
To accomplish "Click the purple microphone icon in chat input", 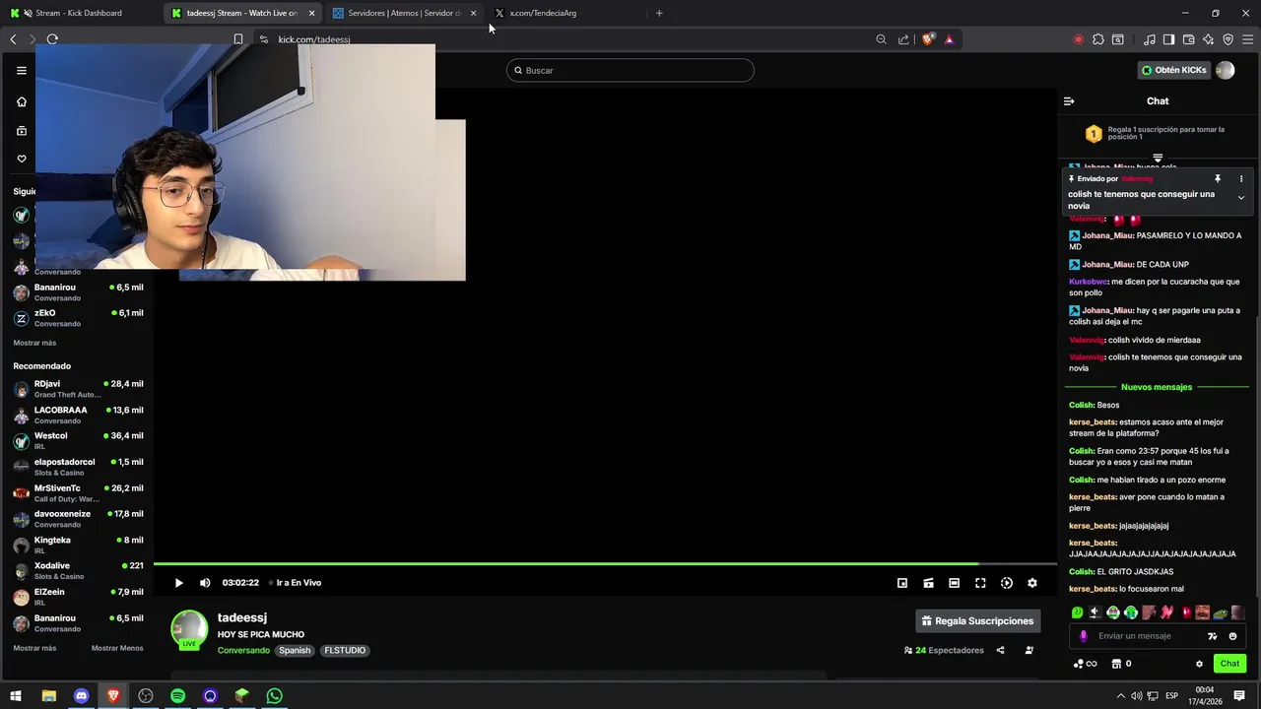I will [x=1084, y=636].
